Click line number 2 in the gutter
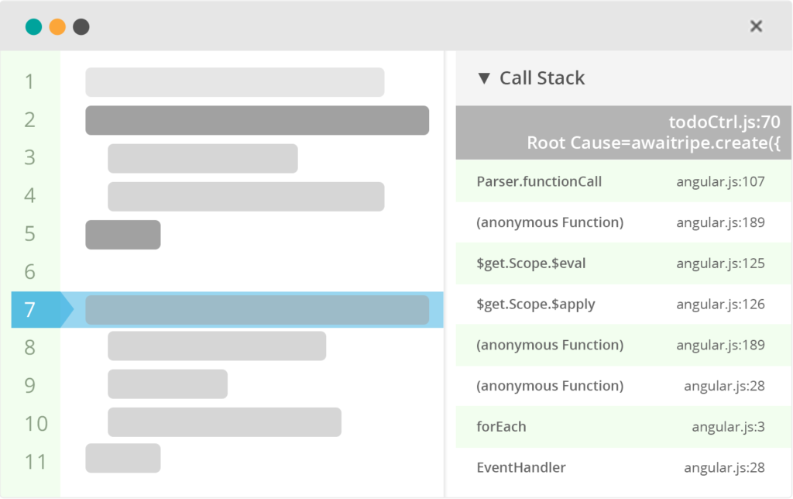 tap(29, 120)
